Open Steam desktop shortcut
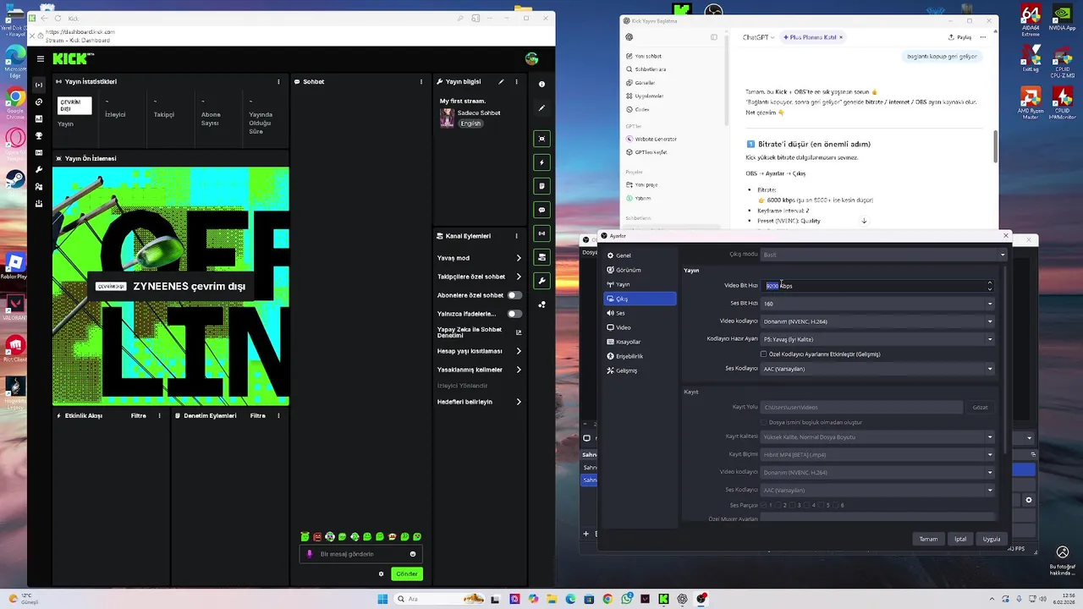 tap(15, 183)
